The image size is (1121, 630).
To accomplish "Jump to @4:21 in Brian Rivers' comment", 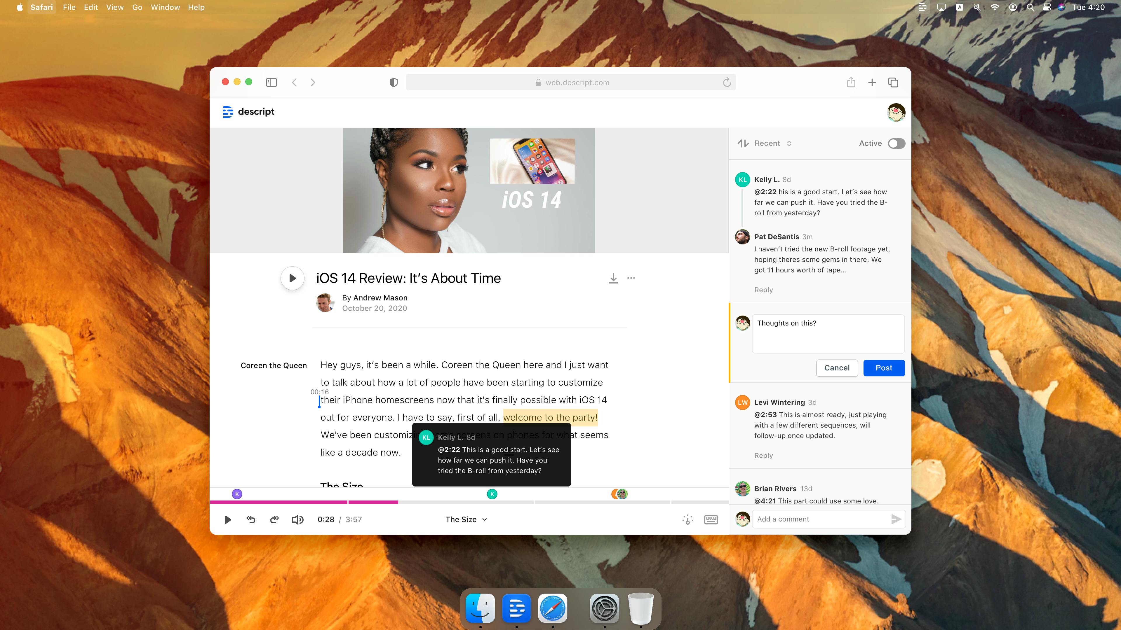I will click(765, 501).
